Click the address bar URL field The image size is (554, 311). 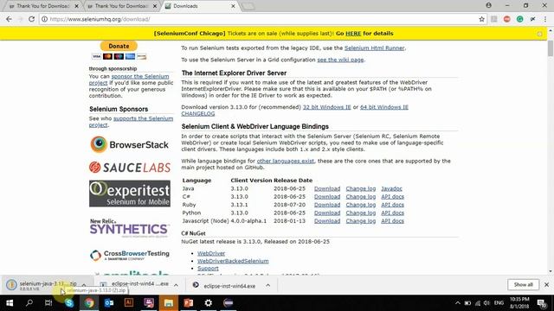261,19
